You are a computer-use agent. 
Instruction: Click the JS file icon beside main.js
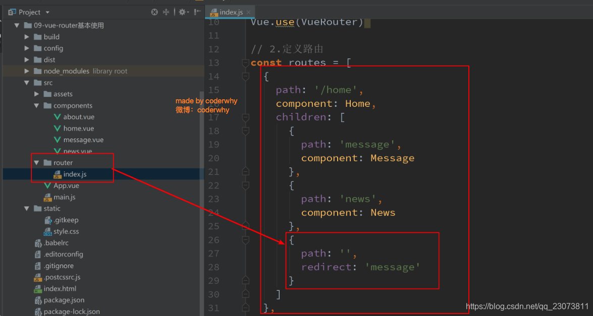coord(47,197)
